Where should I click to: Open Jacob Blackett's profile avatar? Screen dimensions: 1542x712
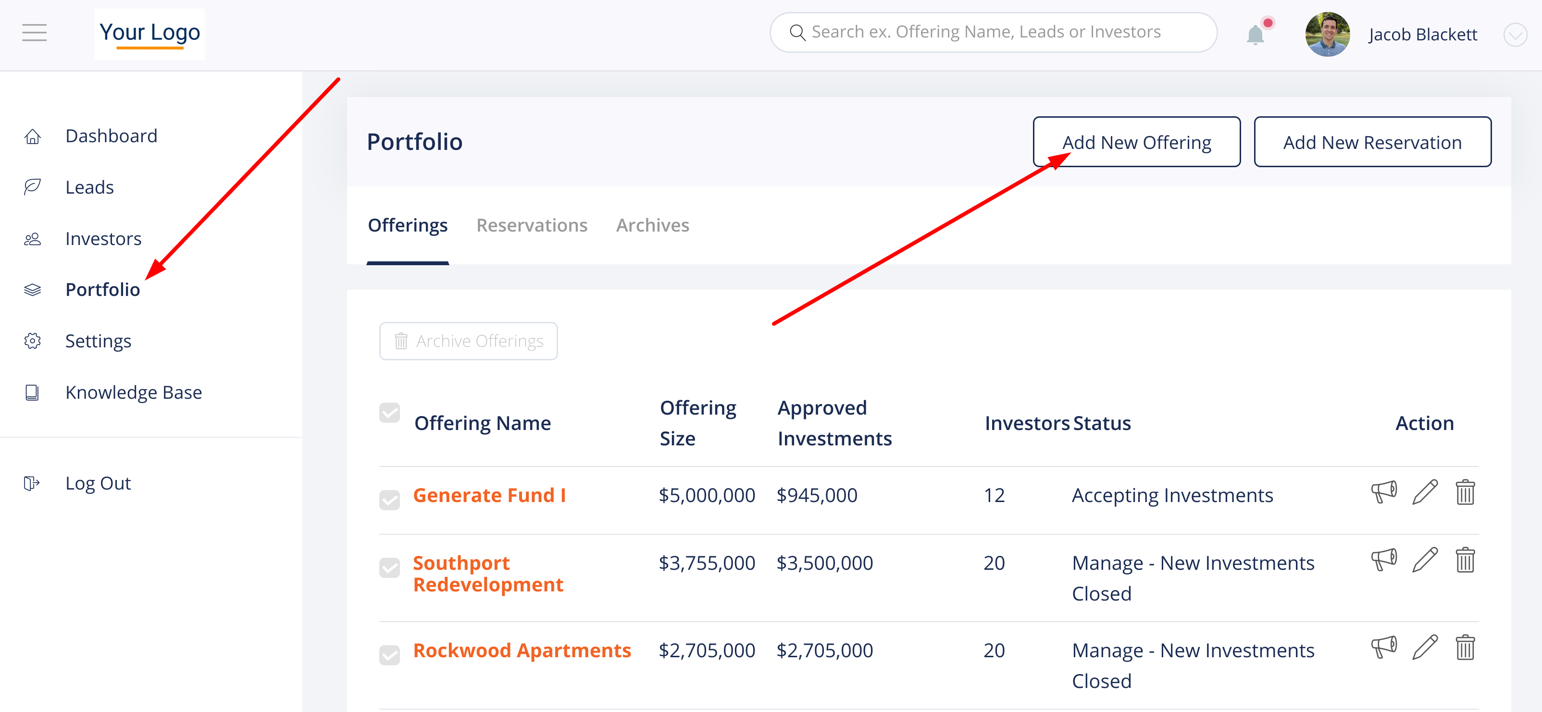click(x=1327, y=35)
